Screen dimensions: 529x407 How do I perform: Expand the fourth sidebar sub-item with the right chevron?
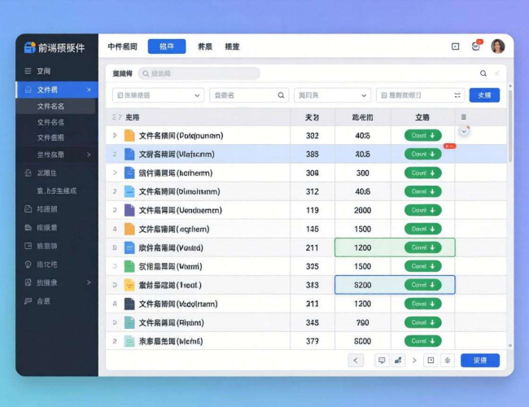coord(89,155)
